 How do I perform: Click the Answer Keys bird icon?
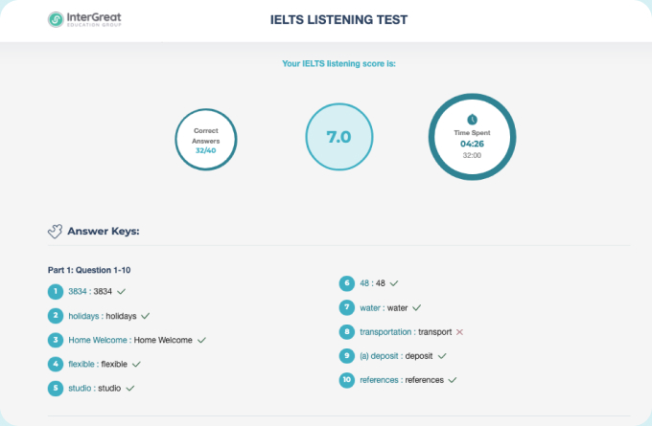click(56, 231)
